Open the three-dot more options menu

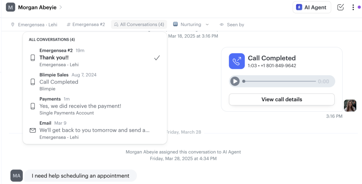[353, 7]
